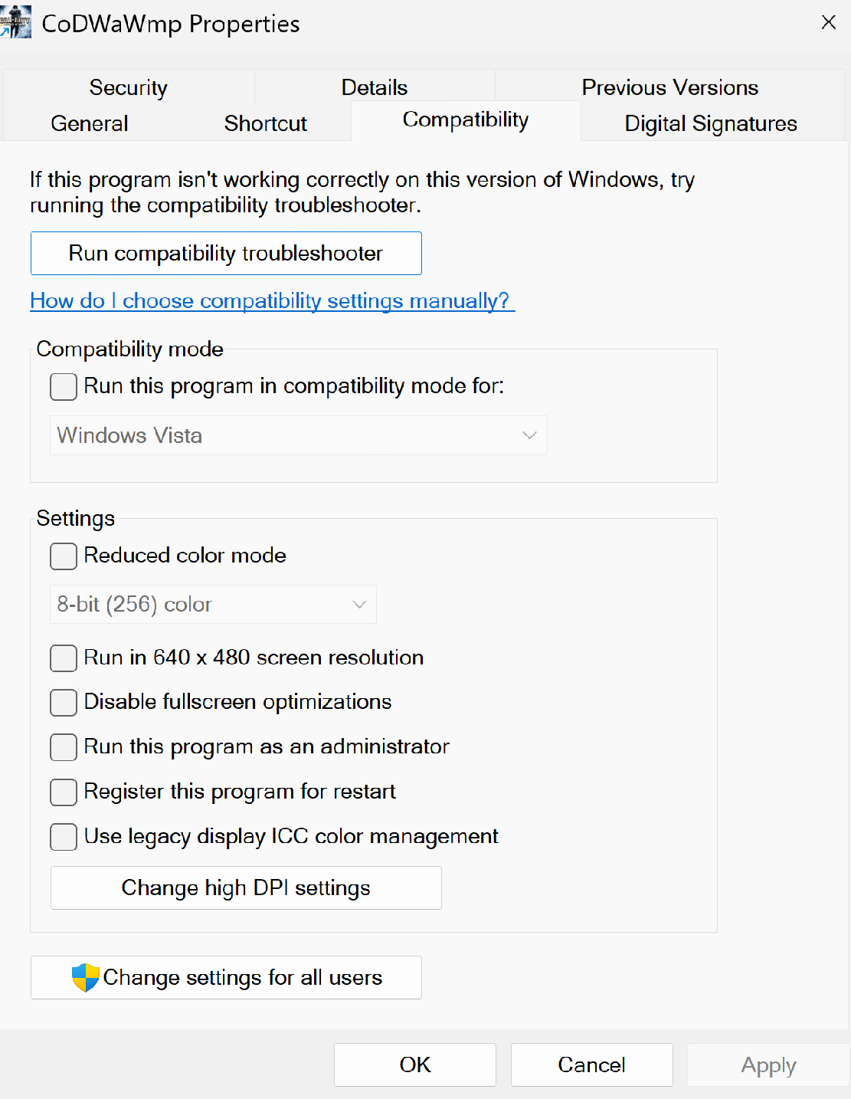Open the Details tab
Image resolution: width=851 pixels, height=1099 pixels.
tap(374, 87)
